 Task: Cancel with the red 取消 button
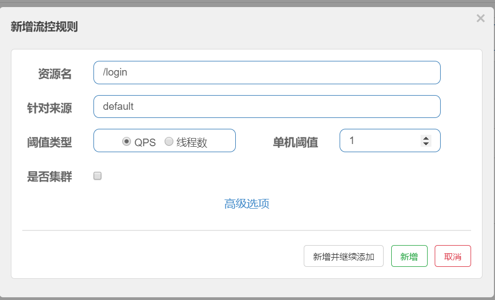click(453, 256)
